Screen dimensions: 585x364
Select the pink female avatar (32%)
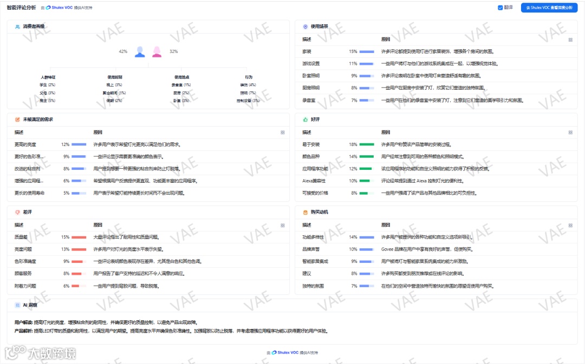point(157,52)
